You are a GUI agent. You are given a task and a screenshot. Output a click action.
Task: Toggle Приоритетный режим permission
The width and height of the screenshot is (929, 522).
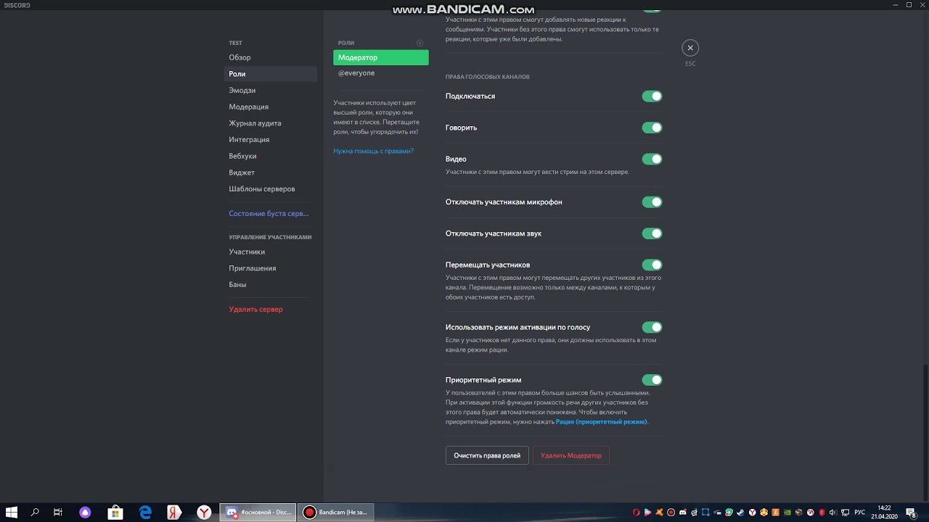(x=652, y=379)
